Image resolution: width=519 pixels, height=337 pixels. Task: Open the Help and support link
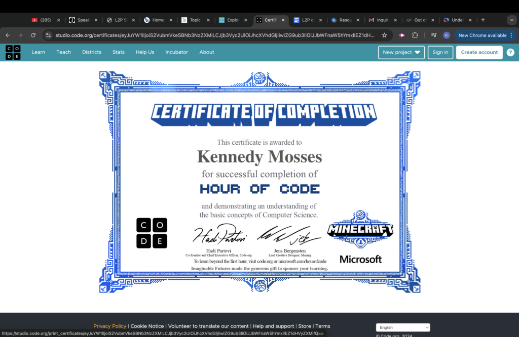273,326
